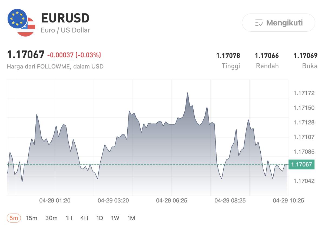
Task: Expand the Tinggi high price value
Action: 228,56
